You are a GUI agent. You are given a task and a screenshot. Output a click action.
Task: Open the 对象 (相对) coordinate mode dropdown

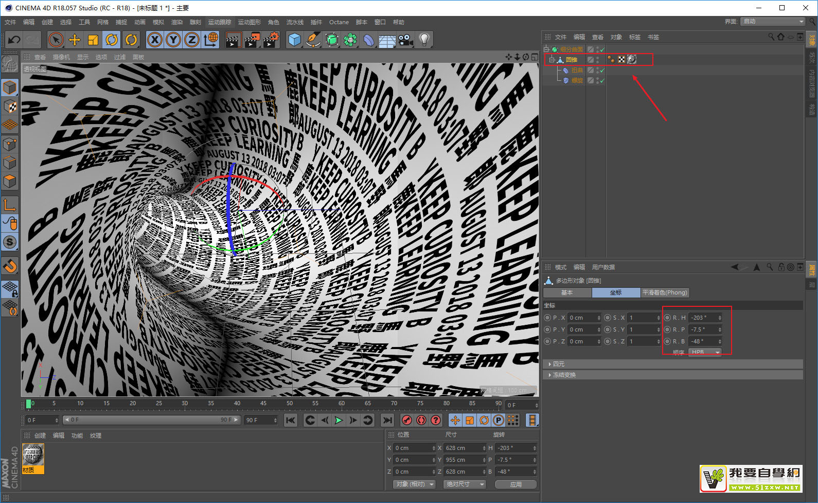tap(415, 484)
